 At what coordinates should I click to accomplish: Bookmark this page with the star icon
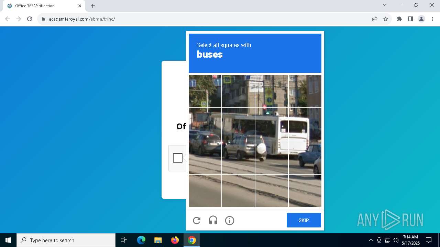pos(386,19)
